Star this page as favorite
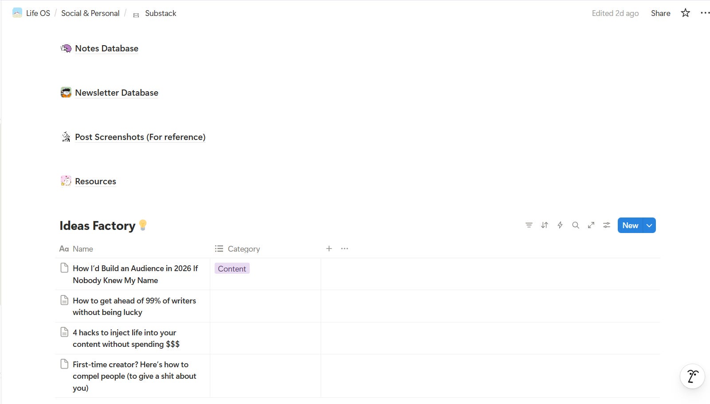 (686, 13)
